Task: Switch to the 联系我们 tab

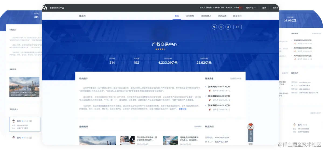Action: [237, 16]
